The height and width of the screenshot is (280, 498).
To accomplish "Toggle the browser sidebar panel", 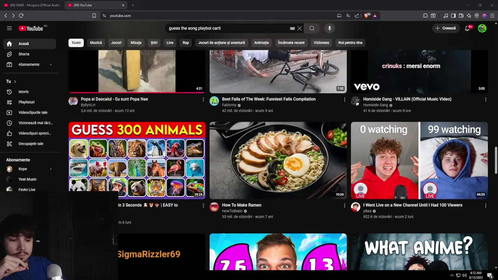I will click(453, 16).
